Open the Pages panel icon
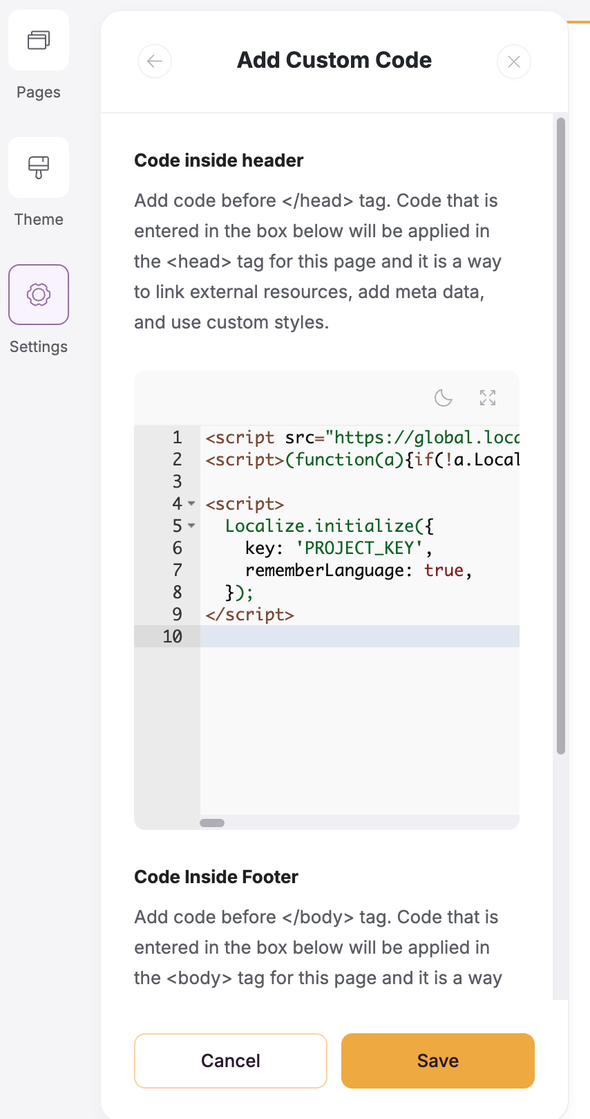 pos(39,40)
